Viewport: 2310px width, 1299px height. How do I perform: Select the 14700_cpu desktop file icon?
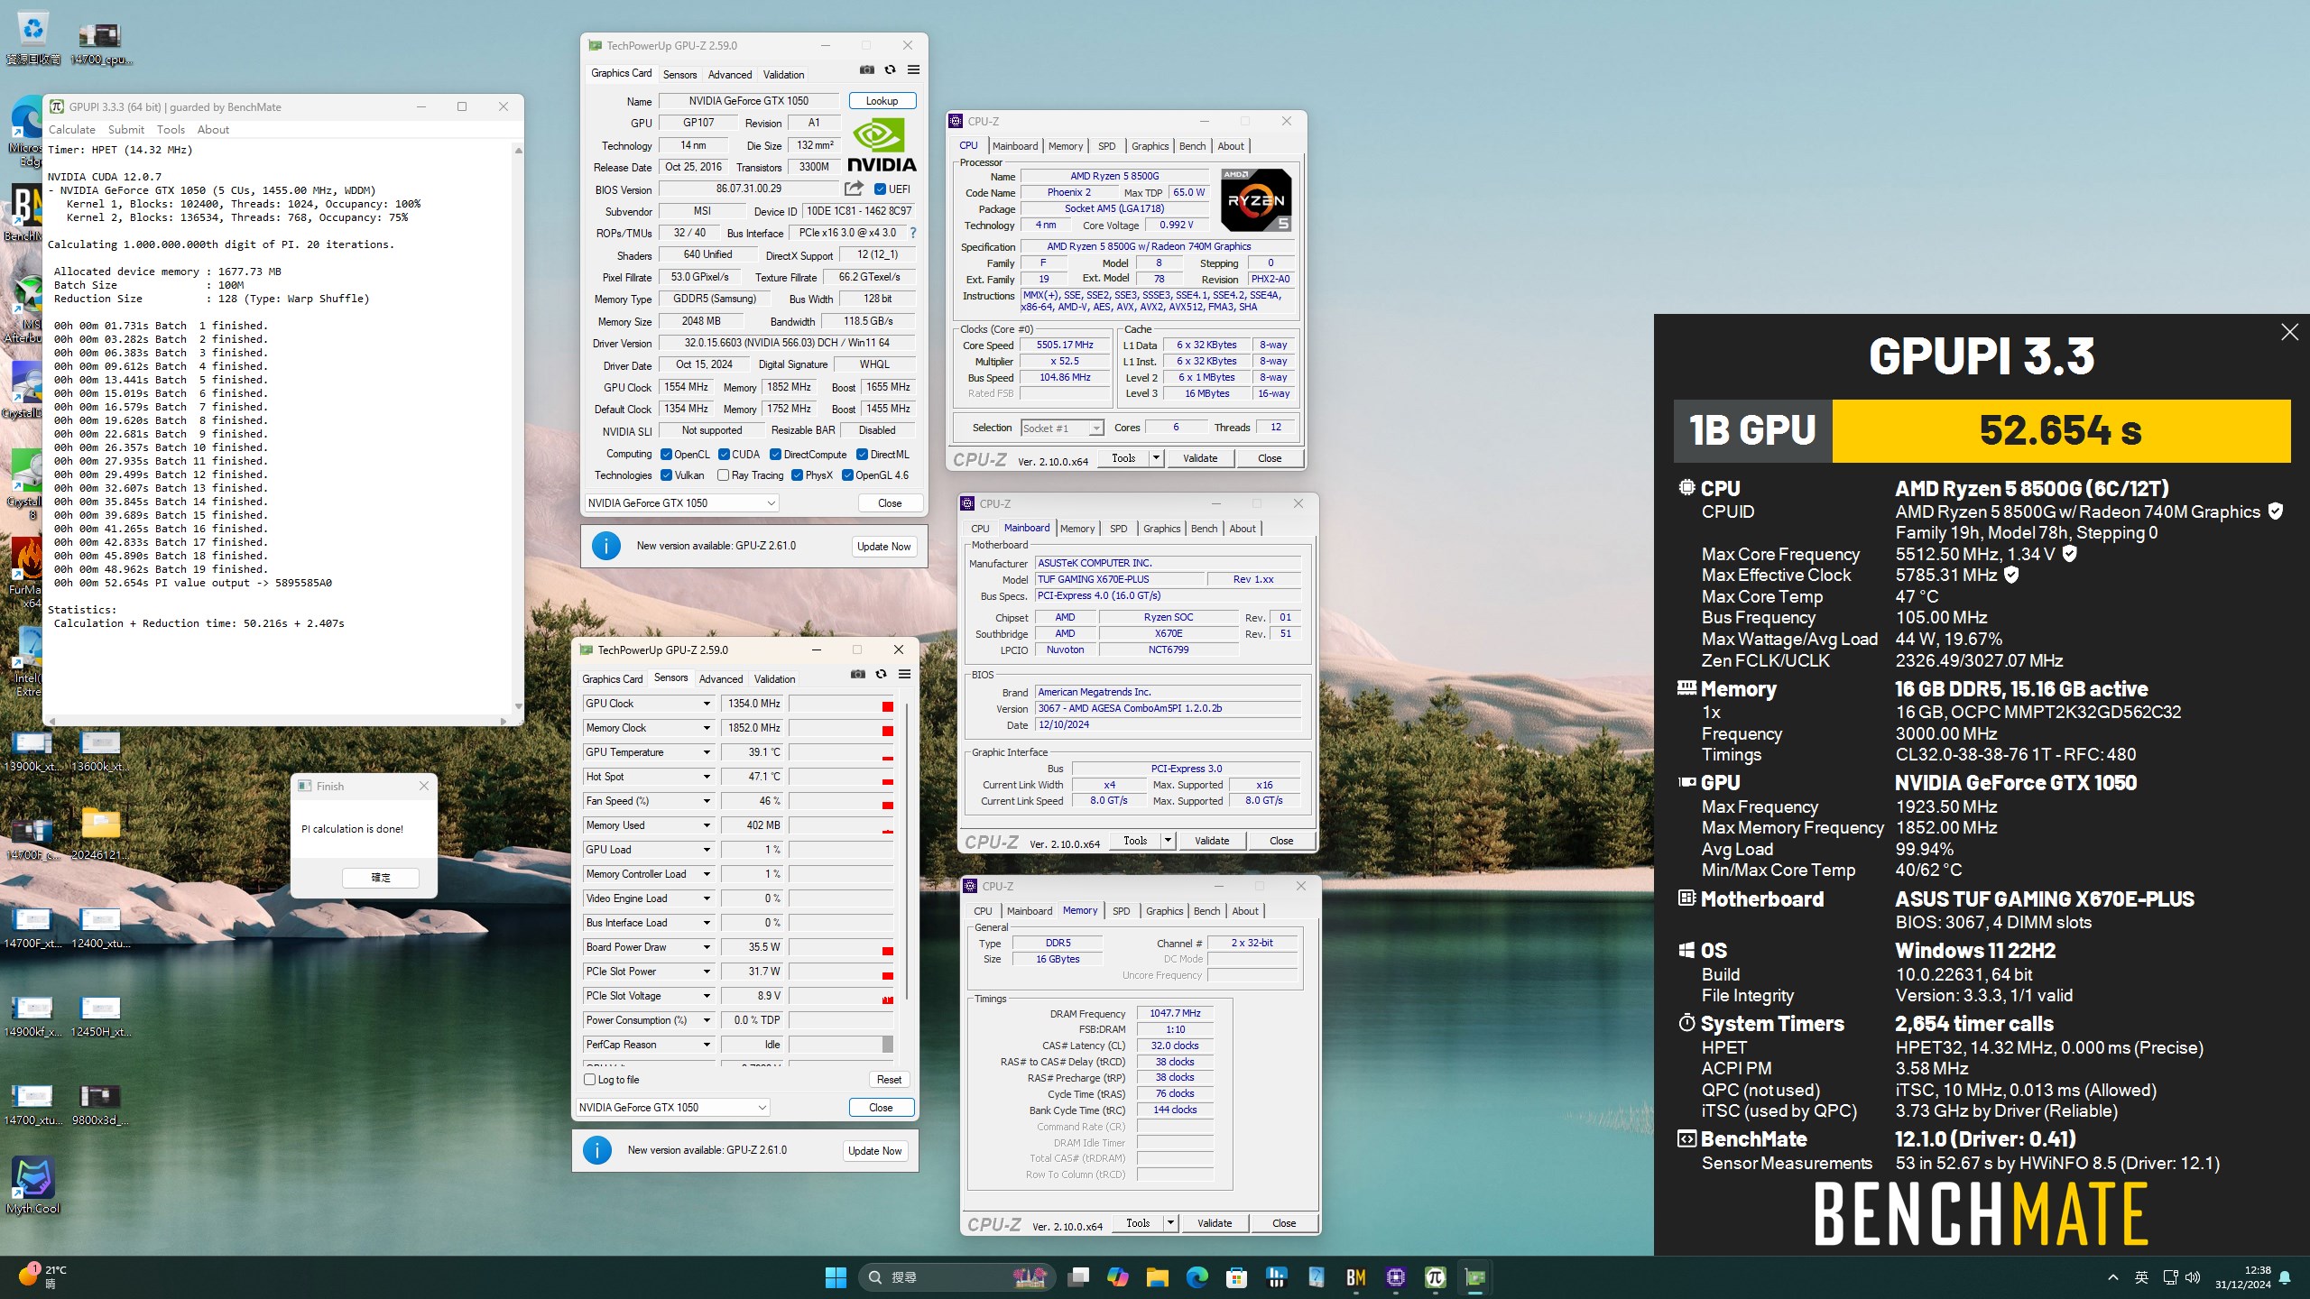[101, 42]
